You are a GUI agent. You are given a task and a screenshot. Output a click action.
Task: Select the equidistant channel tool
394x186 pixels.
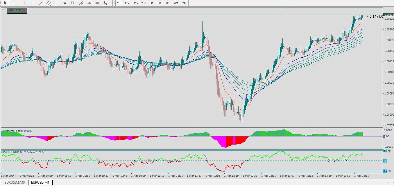coord(49,3)
